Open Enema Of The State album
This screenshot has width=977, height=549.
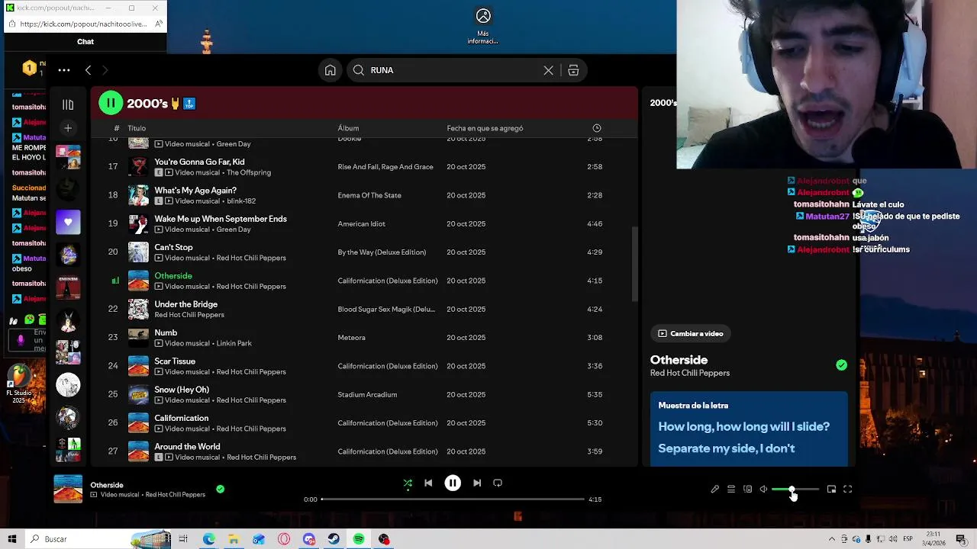pos(369,195)
